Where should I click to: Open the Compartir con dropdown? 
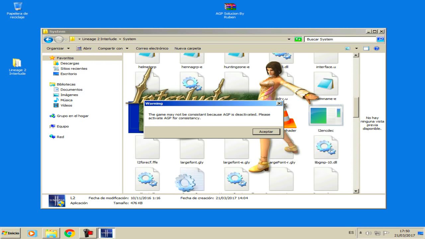[113, 48]
